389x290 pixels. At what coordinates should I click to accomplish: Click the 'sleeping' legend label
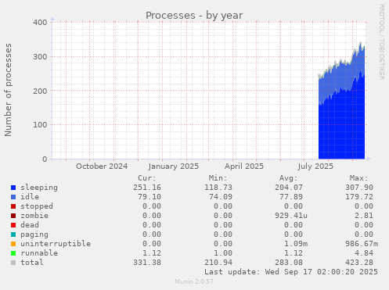pos(39,188)
